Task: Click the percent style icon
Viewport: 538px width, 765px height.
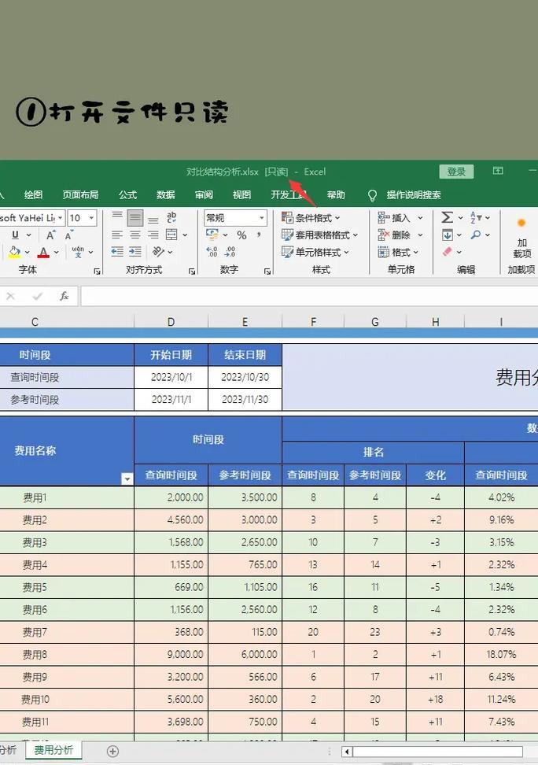Action: (x=241, y=235)
